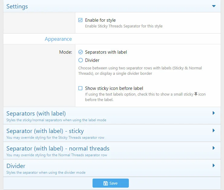The image size is (224, 190).
Task: Toggle the Enable for style checkbox
Action: coord(80,20)
